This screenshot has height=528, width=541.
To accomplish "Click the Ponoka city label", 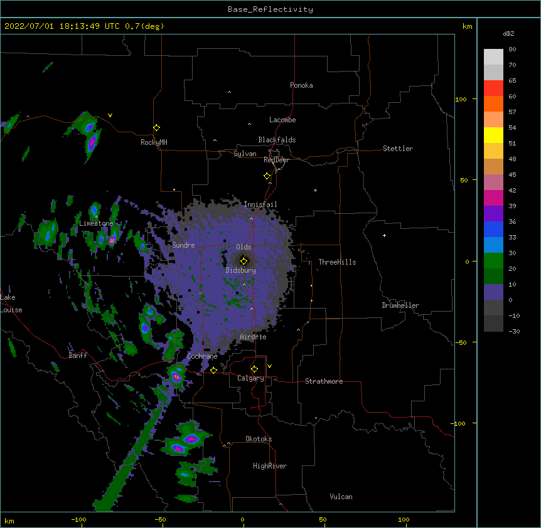I will point(301,85).
